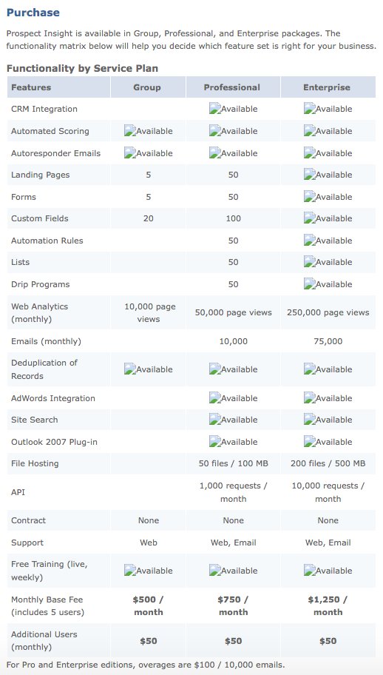Click the $50 additional users price under Group
This screenshot has width=383, height=675.
pyautogui.click(x=149, y=641)
